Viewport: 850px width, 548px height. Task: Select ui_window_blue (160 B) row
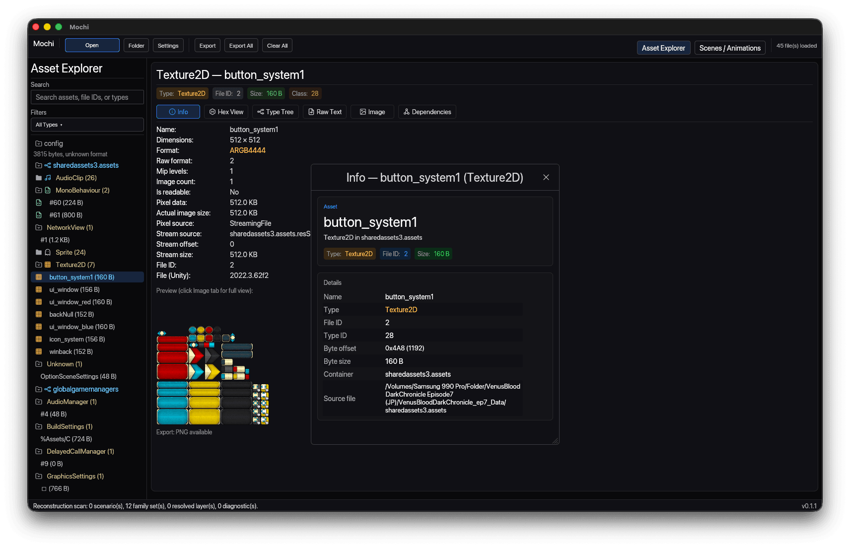pyautogui.click(x=87, y=327)
